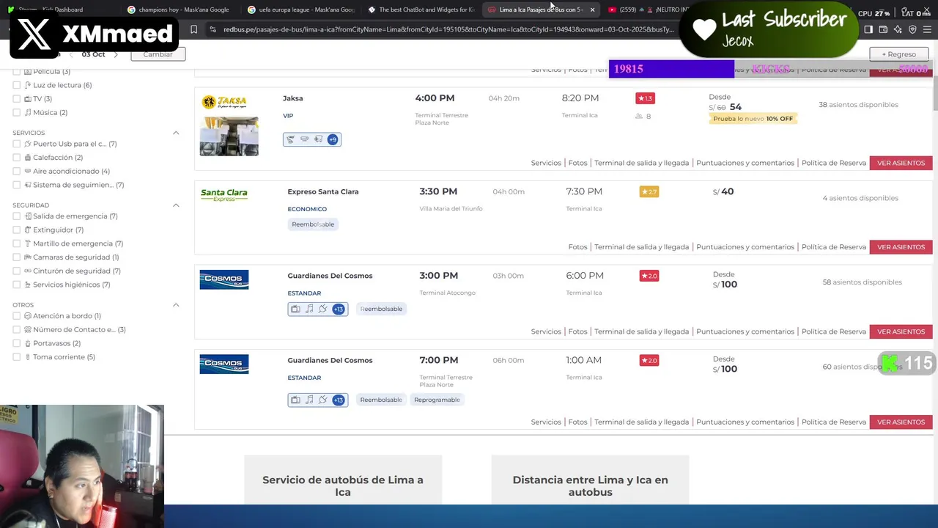
Task: Close the Lima a Ica Pasajes tab
Action: point(592,10)
